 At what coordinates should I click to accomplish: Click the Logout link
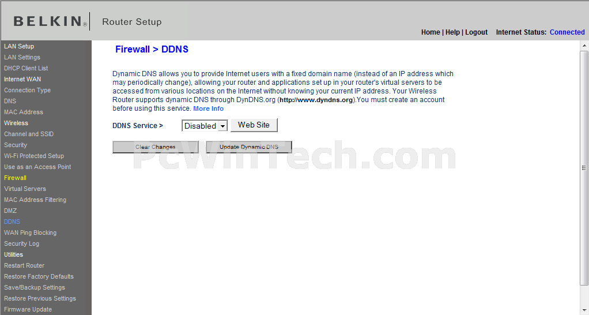pos(476,32)
